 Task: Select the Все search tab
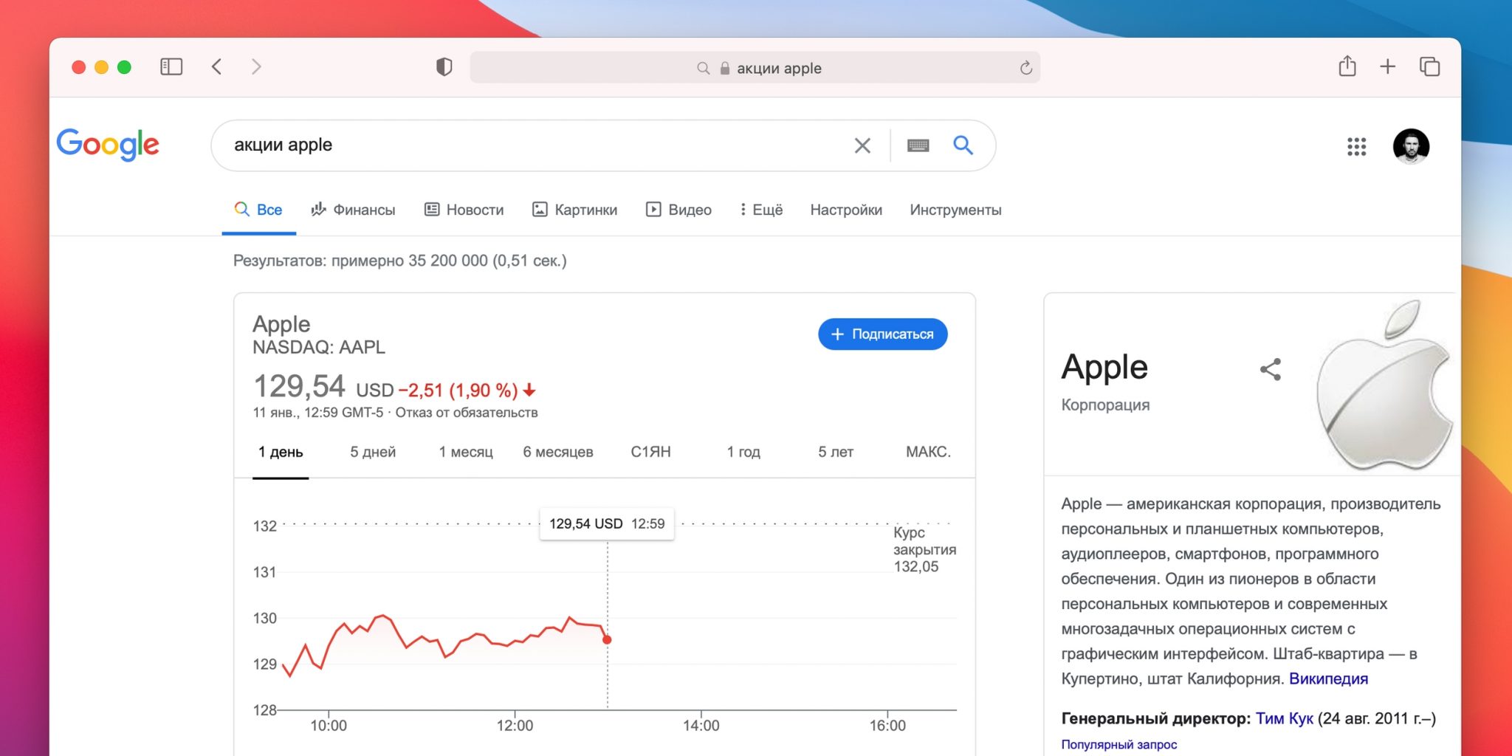click(x=258, y=210)
